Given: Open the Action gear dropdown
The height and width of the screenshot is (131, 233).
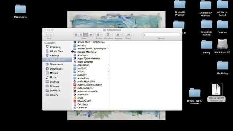Looking at the screenshot, I should click(99, 35).
